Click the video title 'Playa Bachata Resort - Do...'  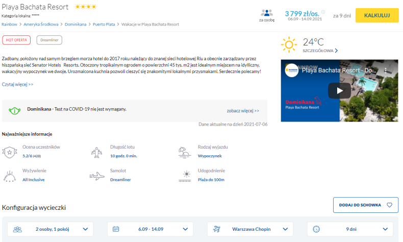339,70
